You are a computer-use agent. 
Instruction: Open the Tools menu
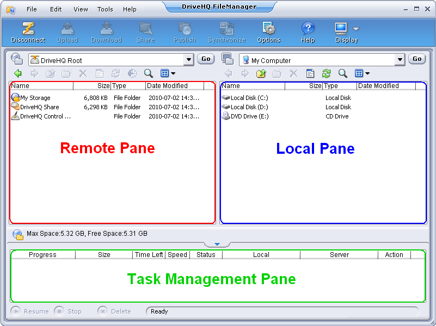[105, 9]
